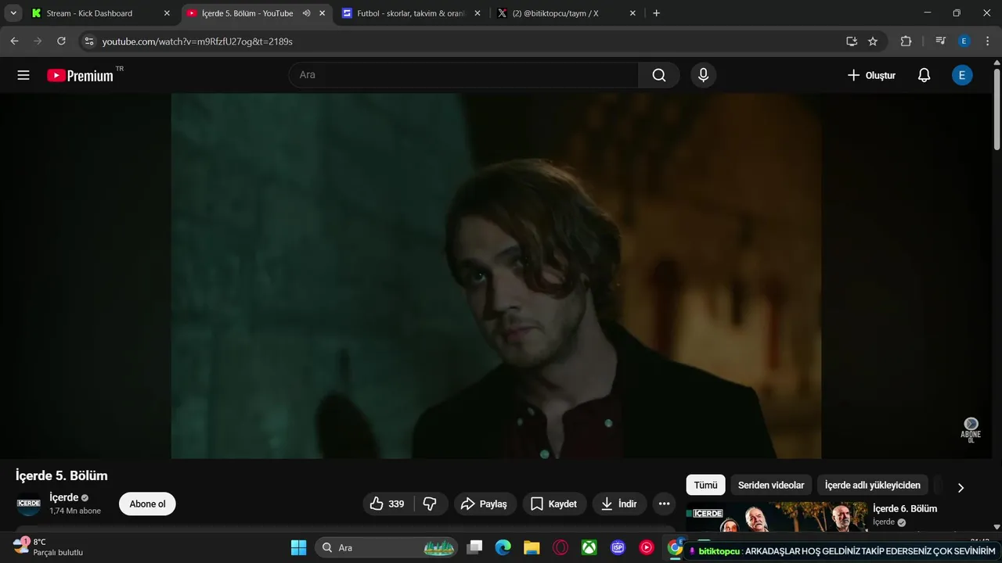The width and height of the screenshot is (1002, 563).
Task: Open the browser extensions puzzle icon
Action: [906, 41]
